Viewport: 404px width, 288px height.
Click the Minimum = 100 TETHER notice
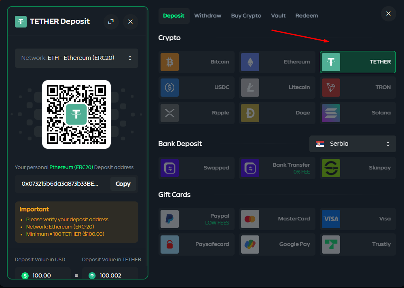click(x=65, y=234)
